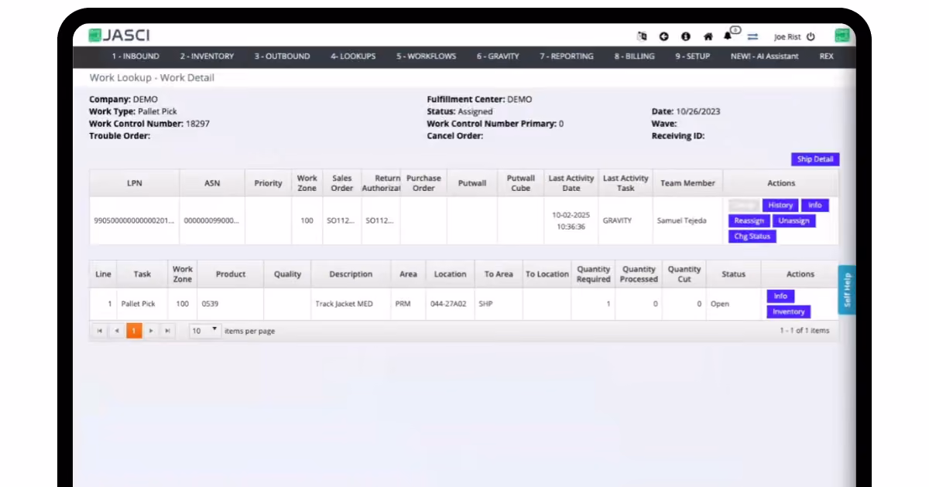
Task: Open notifications bell icon
Action: tap(729, 36)
